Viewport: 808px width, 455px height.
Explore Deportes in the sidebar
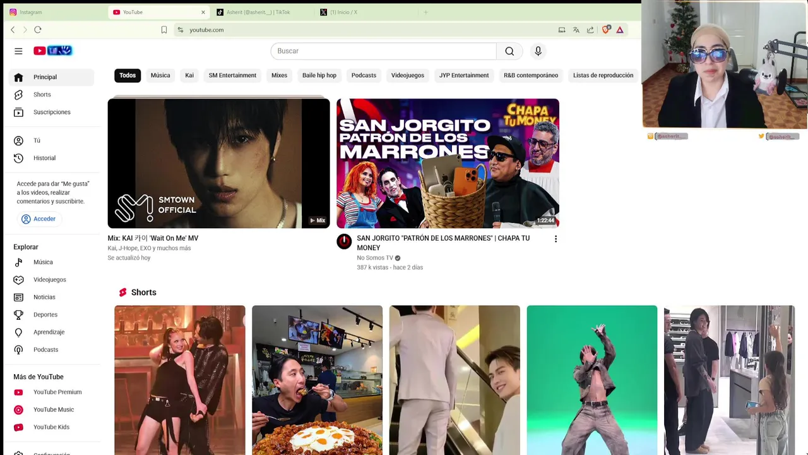pyautogui.click(x=52, y=315)
